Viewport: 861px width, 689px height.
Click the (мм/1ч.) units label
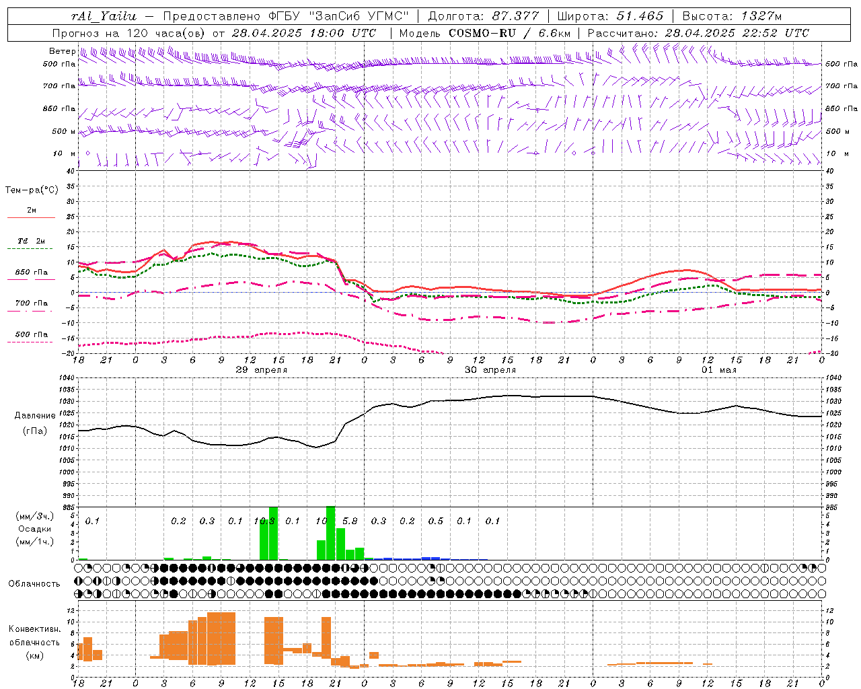click(35, 542)
